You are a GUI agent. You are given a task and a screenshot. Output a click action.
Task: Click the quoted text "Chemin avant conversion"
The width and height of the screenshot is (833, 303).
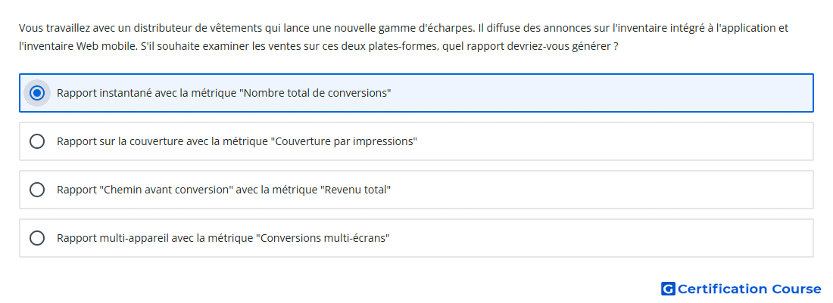pos(167,190)
